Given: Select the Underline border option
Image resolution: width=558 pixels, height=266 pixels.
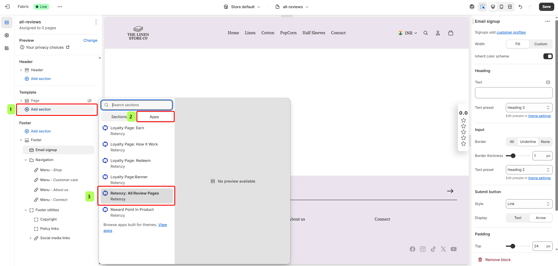Looking at the screenshot, I should coord(528,142).
